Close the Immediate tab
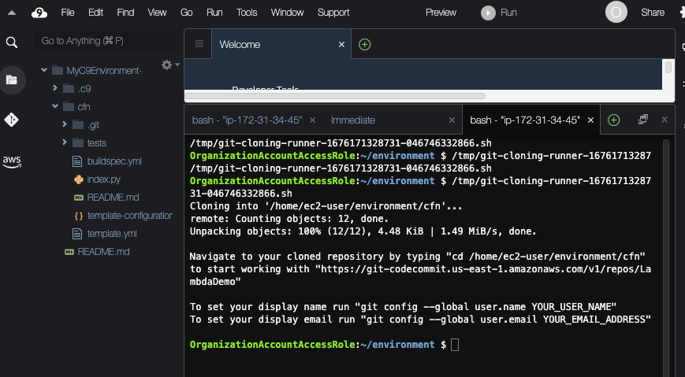 tap(452, 120)
